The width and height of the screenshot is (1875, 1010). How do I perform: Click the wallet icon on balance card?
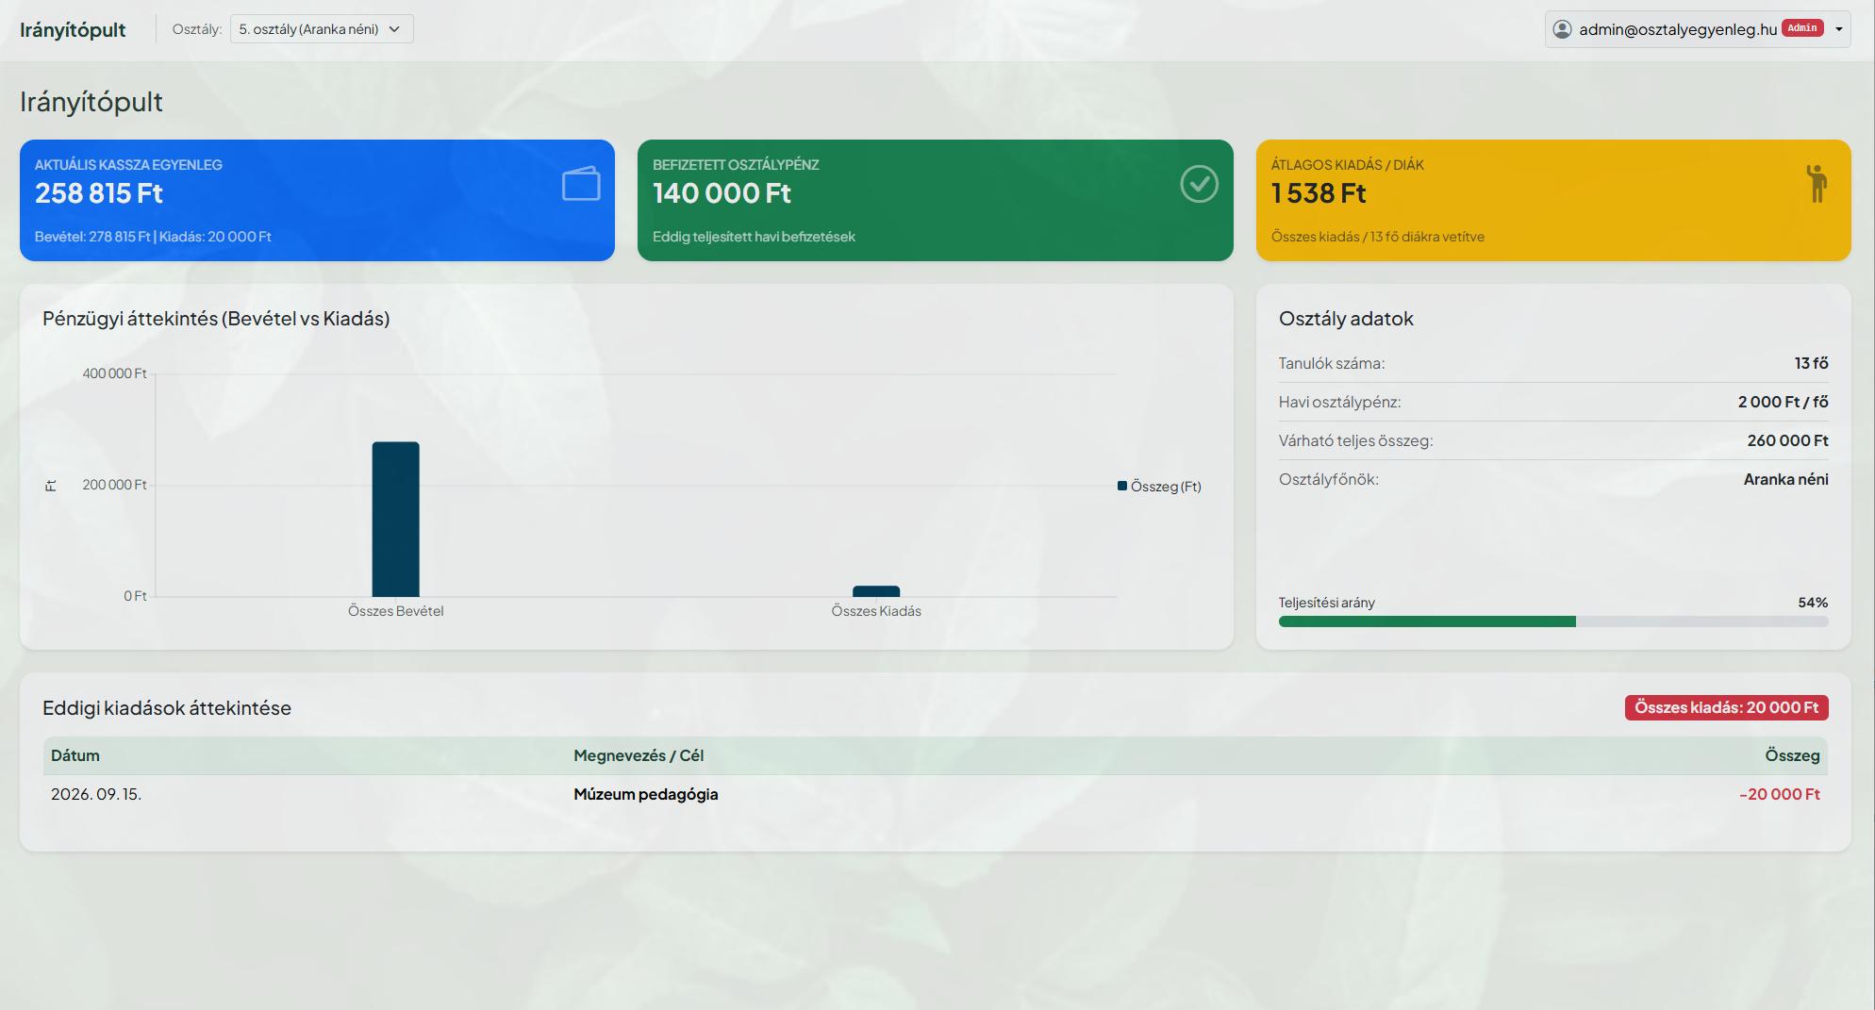581,184
